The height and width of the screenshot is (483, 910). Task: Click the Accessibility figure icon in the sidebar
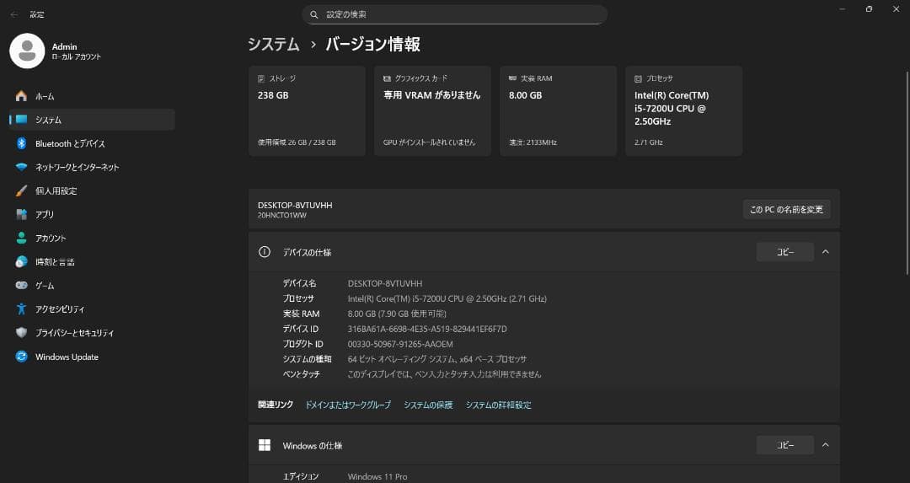click(21, 309)
